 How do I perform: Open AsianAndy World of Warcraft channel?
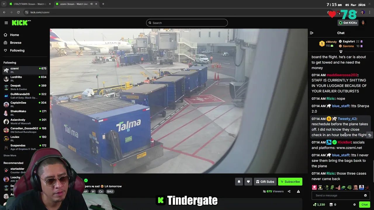tap(25, 121)
